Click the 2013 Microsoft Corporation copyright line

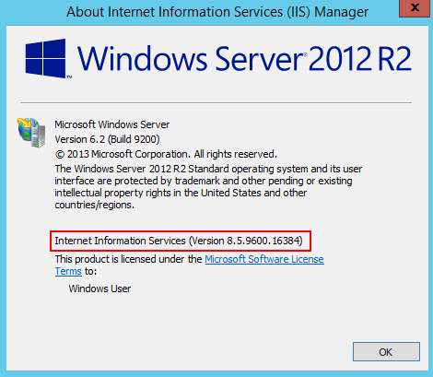166,154
